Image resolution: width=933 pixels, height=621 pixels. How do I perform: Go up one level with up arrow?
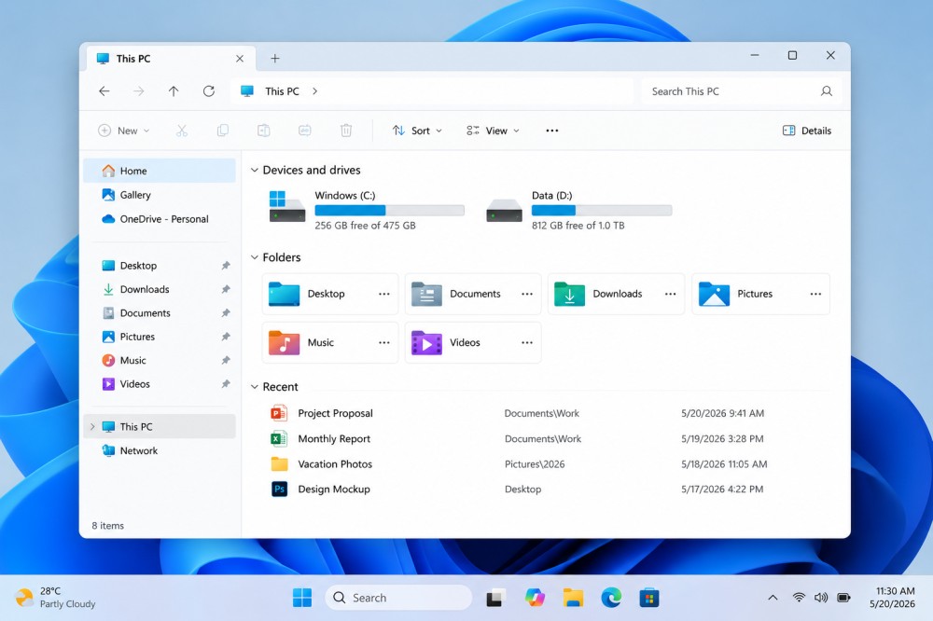point(174,91)
